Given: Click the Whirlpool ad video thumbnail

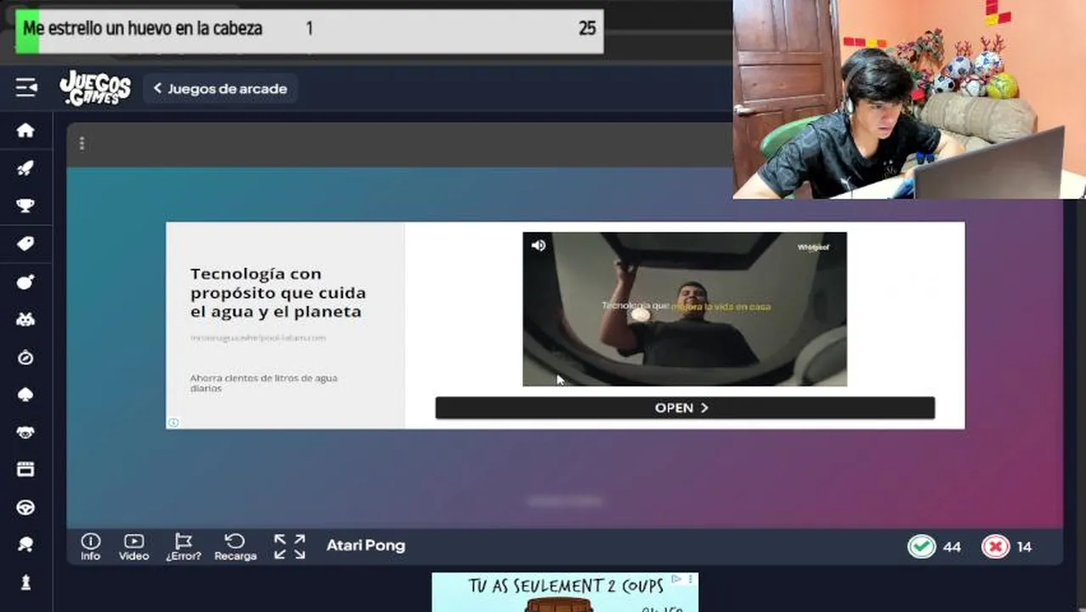Looking at the screenshot, I should click(685, 309).
